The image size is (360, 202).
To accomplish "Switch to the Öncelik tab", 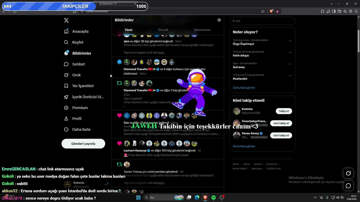I will [x=163, y=30].
